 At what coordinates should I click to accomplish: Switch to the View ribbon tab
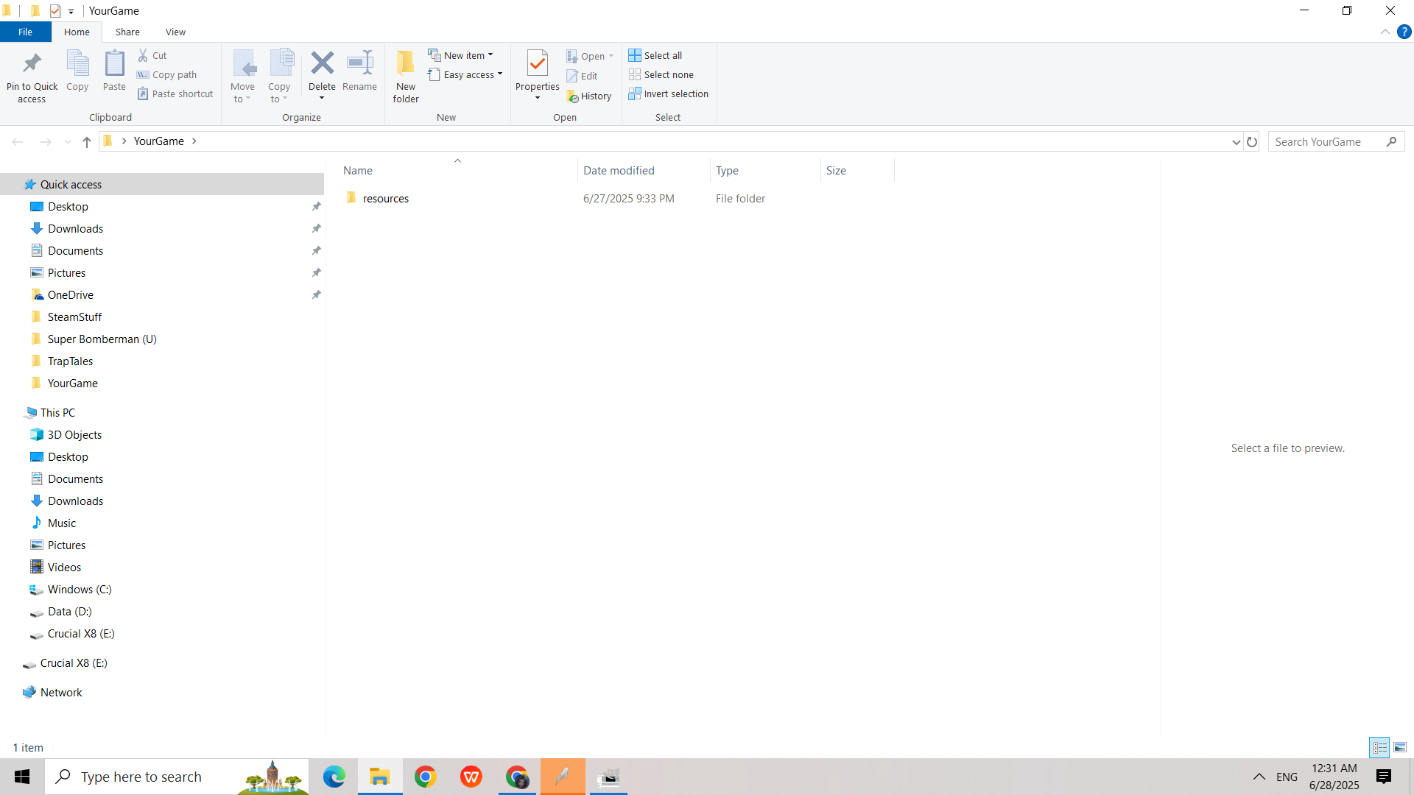point(175,32)
